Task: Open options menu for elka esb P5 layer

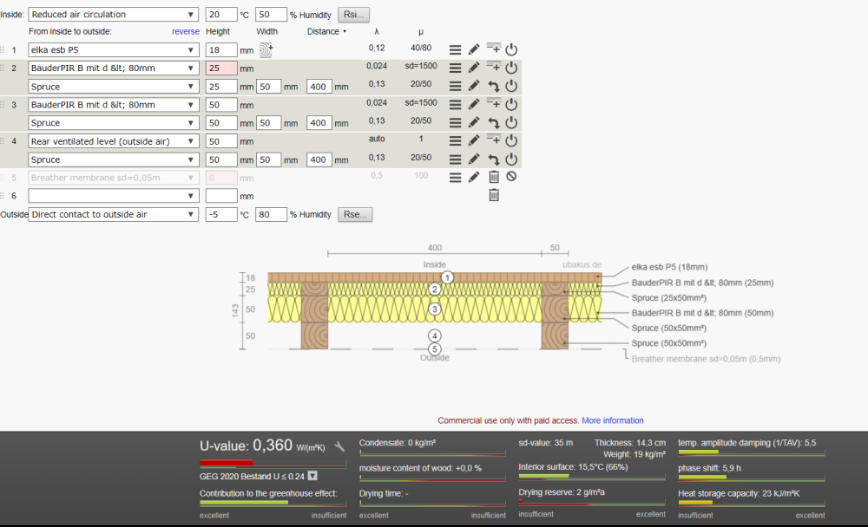Action: click(455, 49)
